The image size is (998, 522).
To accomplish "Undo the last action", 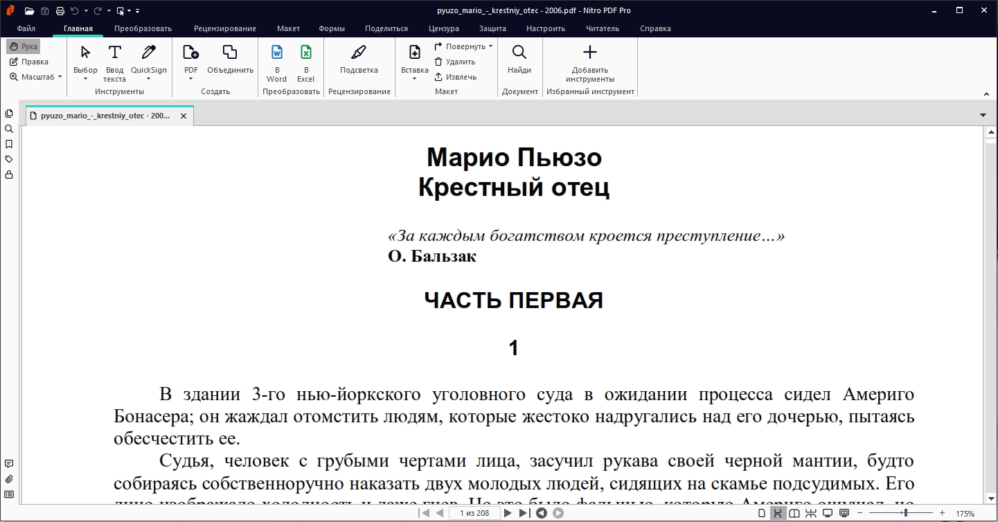I will [x=75, y=11].
